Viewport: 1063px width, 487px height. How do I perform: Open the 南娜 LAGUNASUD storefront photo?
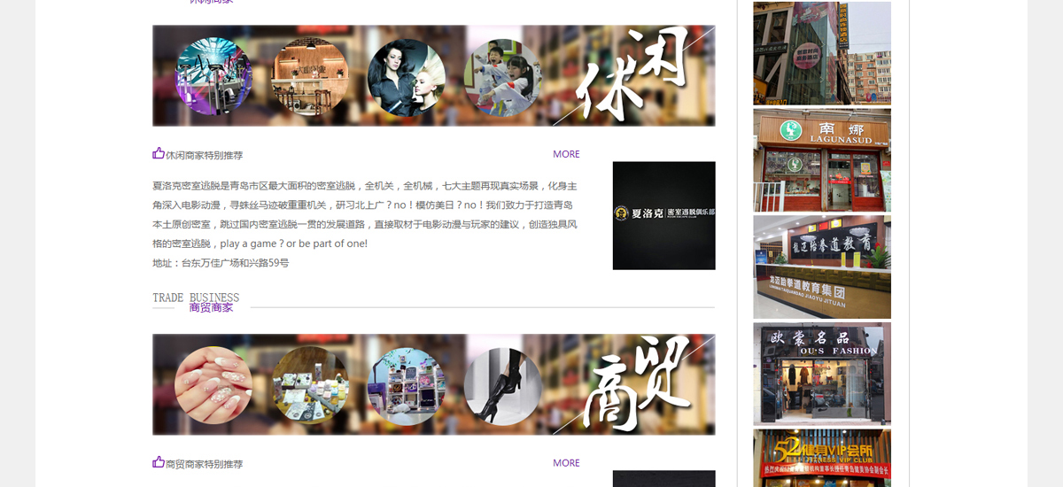point(822,160)
